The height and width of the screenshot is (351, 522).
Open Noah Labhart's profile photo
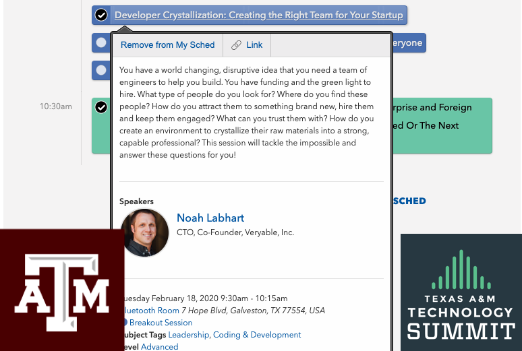coord(144,232)
